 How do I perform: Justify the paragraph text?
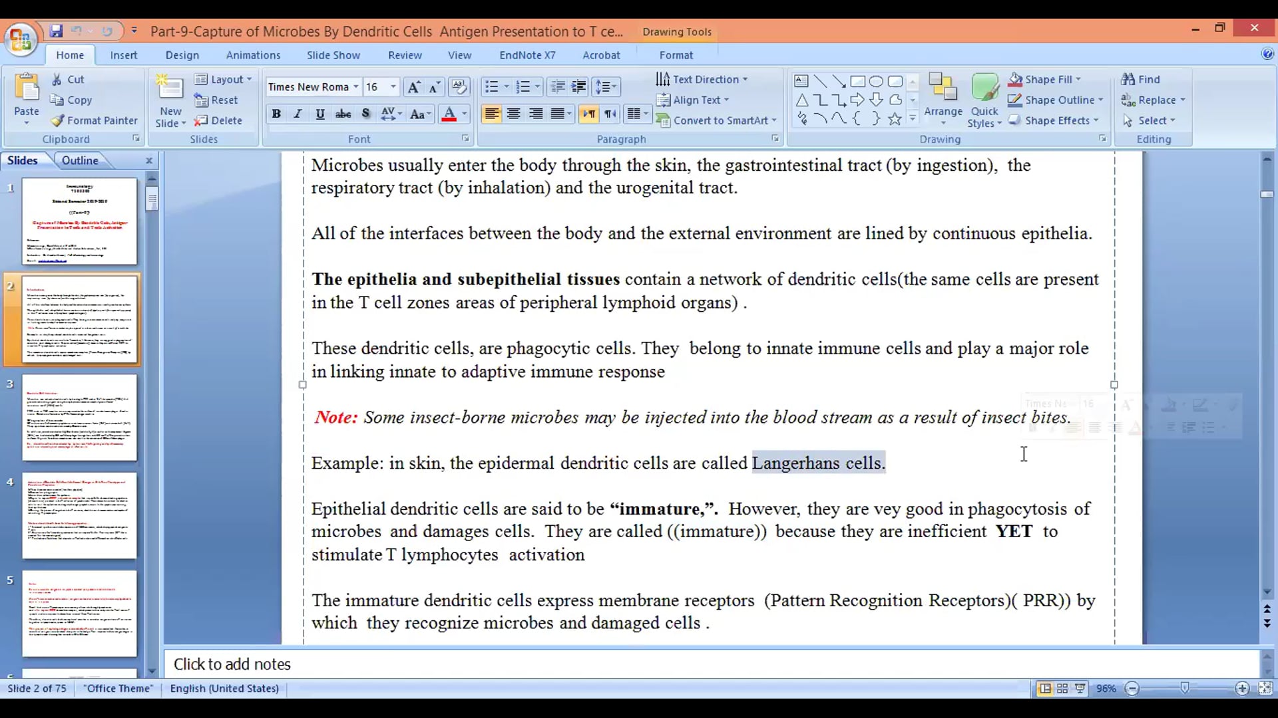[558, 114]
